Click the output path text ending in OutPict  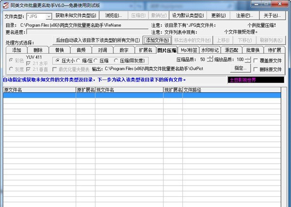tap(154, 69)
